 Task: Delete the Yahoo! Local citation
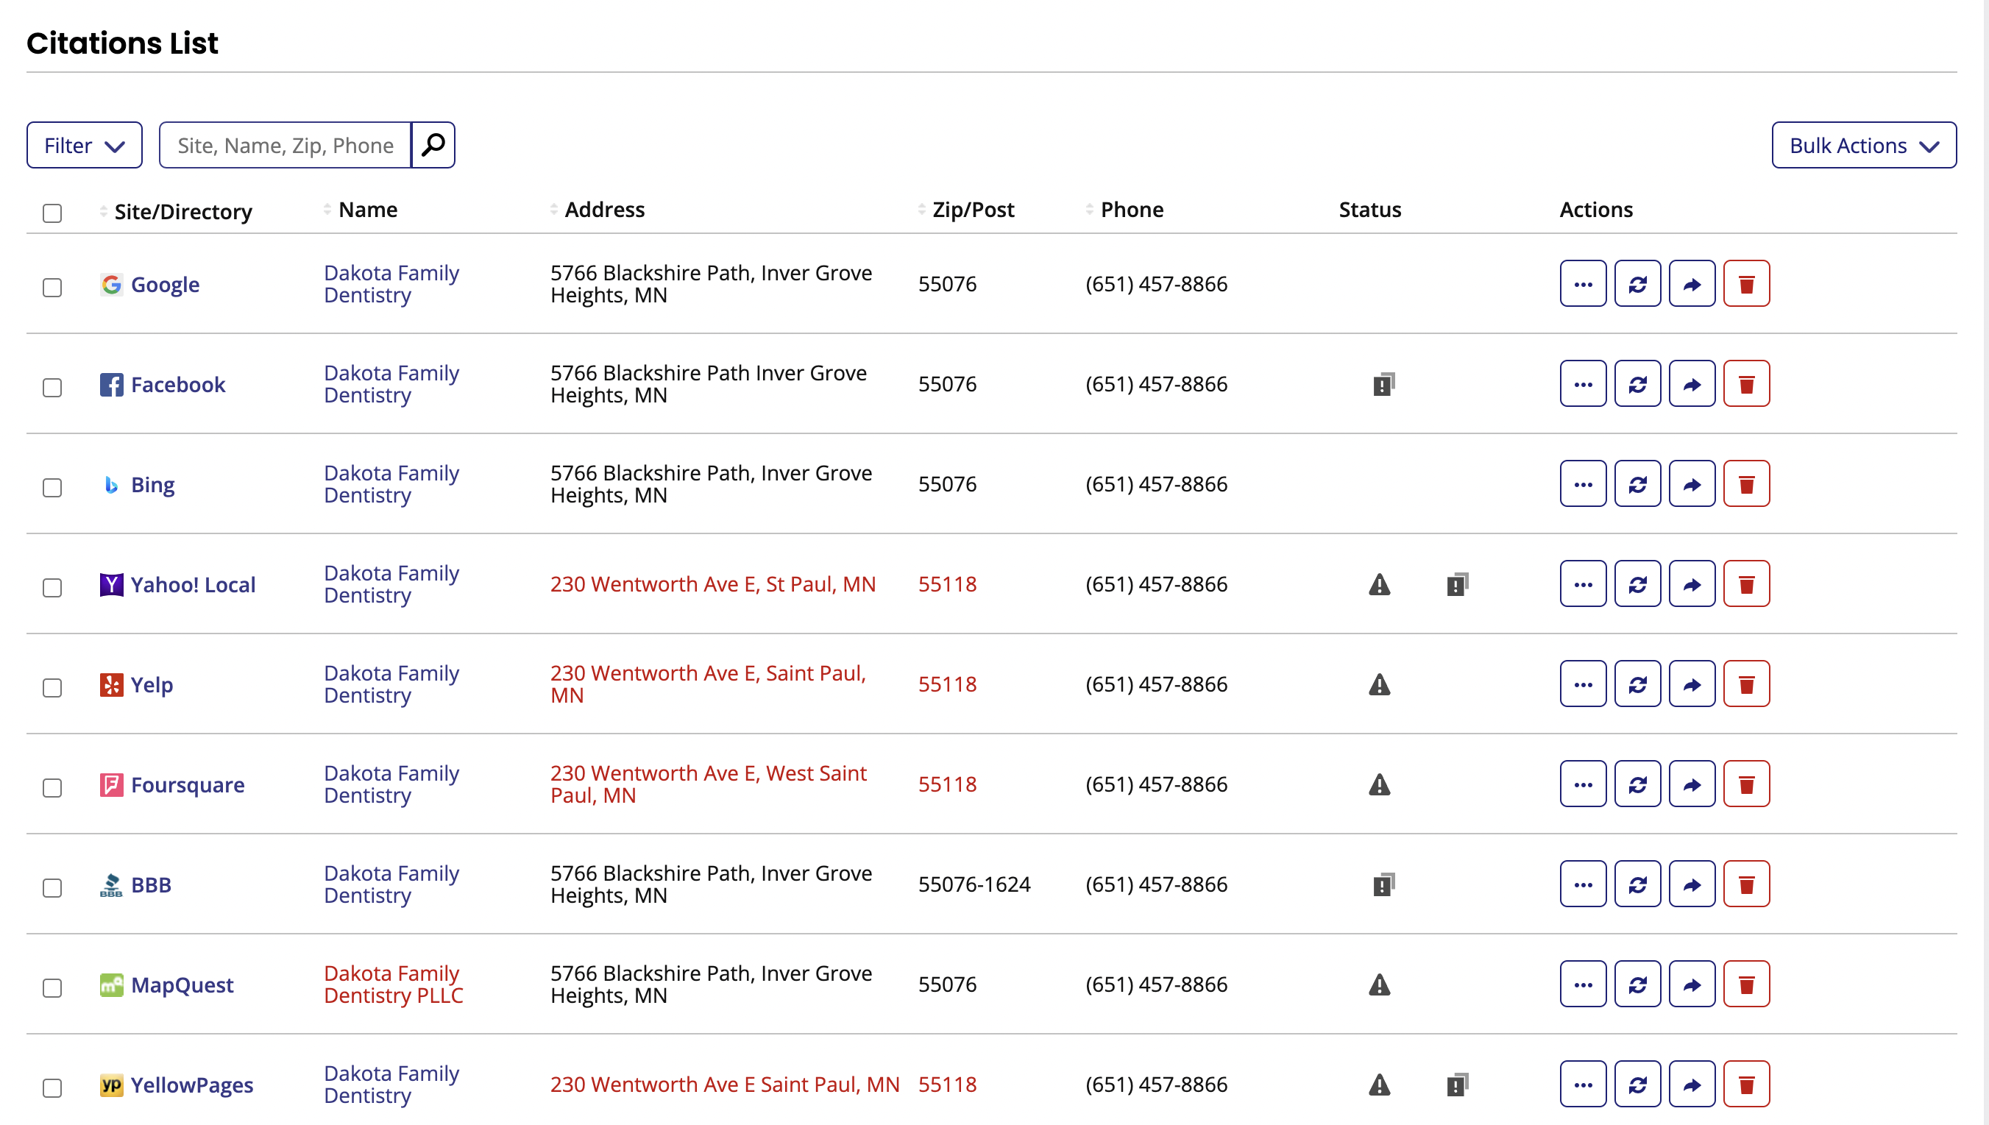coord(1746,584)
